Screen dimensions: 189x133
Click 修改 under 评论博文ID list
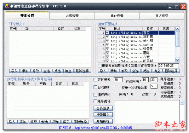click(36, 71)
